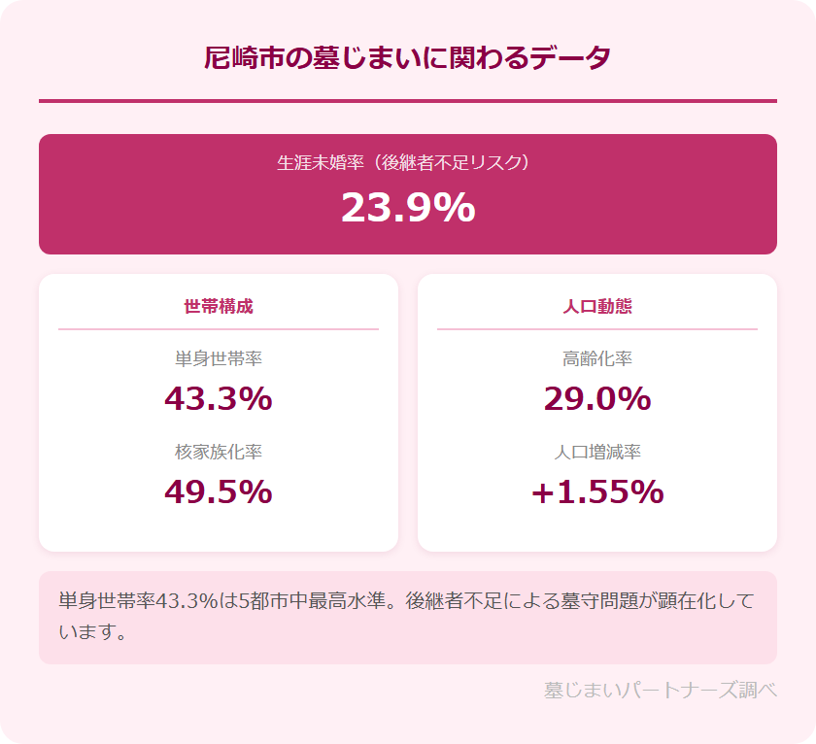This screenshot has height=744, width=816.
Task: Click the pink divider under 世帯構成
Action: tap(219, 329)
